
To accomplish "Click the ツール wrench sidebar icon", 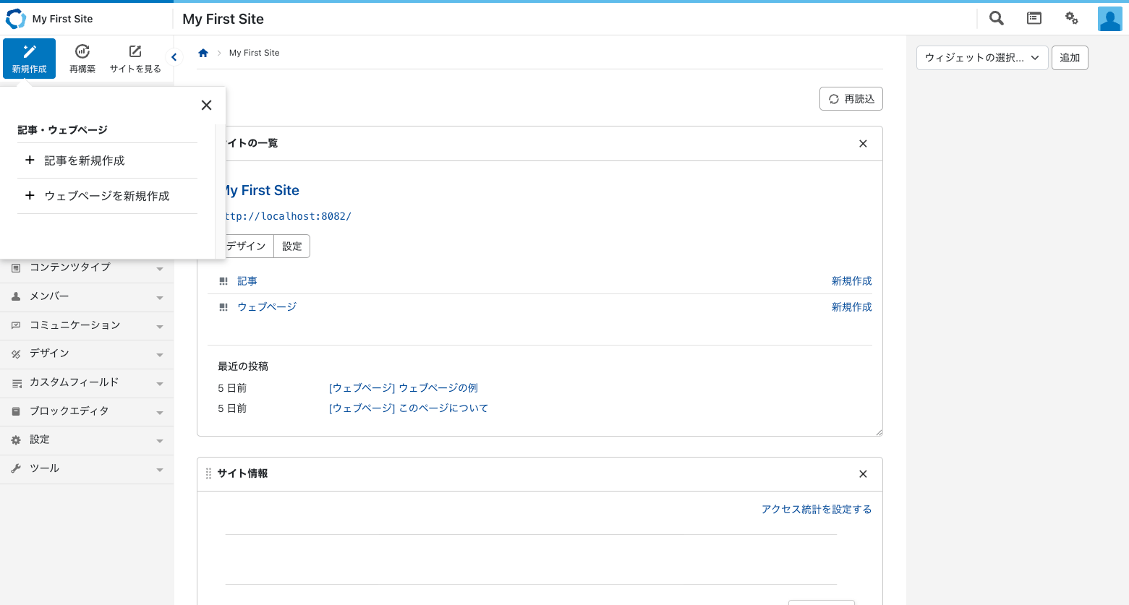I will coord(16,468).
